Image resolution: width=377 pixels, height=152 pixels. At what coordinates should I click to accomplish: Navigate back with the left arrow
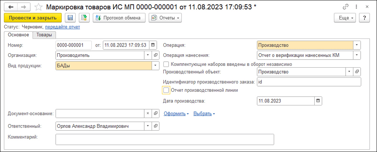[10, 7]
